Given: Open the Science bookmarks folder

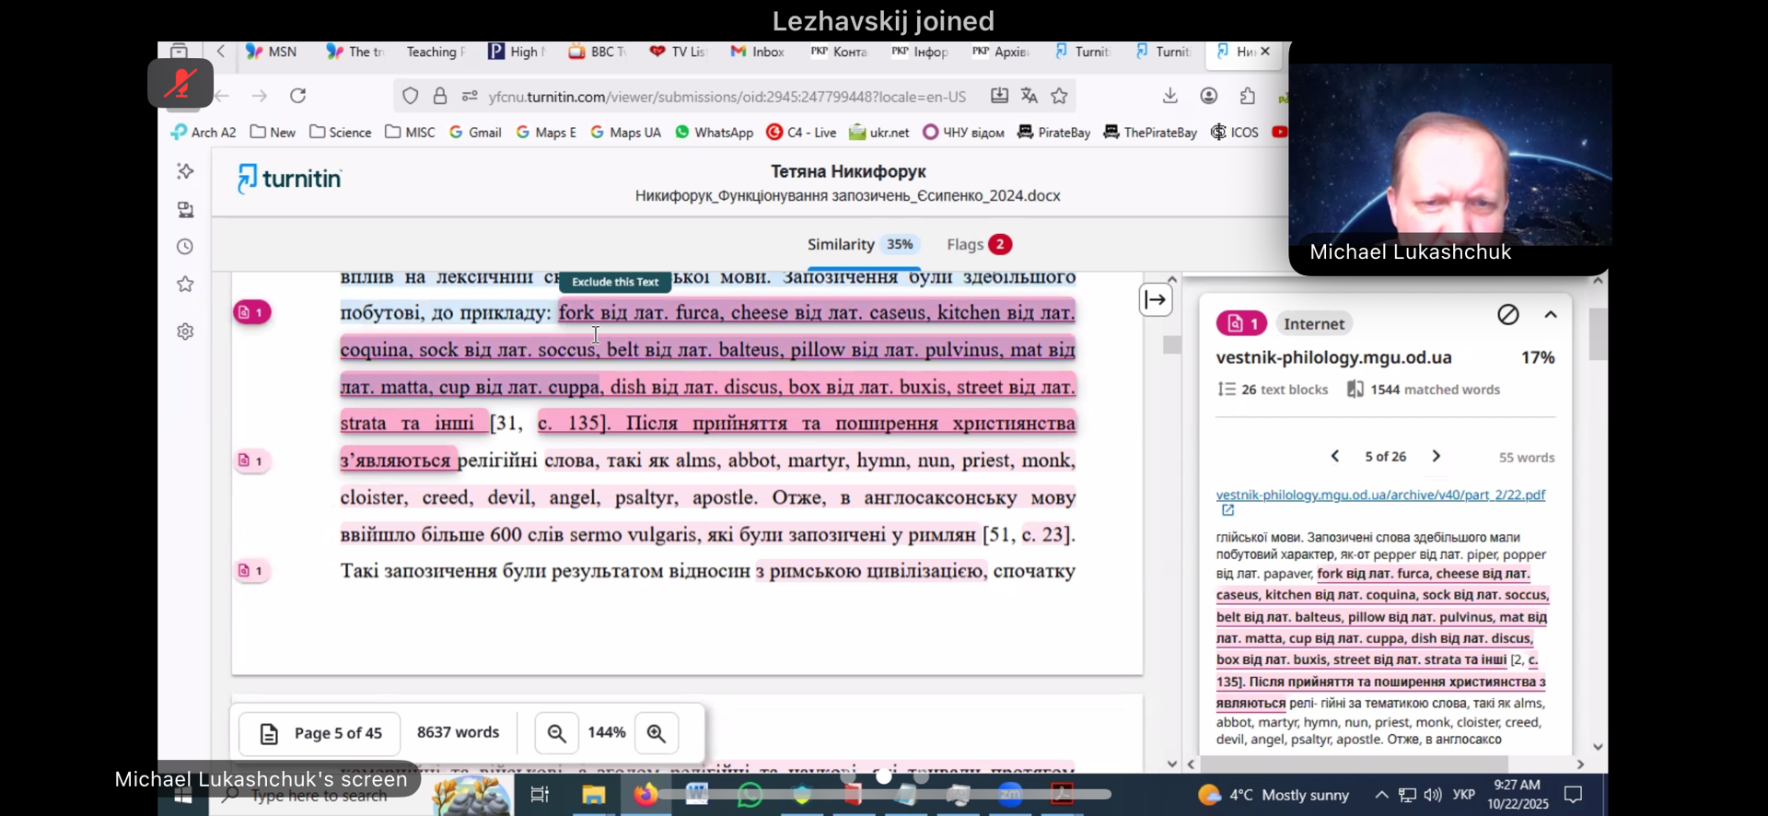Looking at the screenshot, I should pyautogui.click(x=341, y=133).
